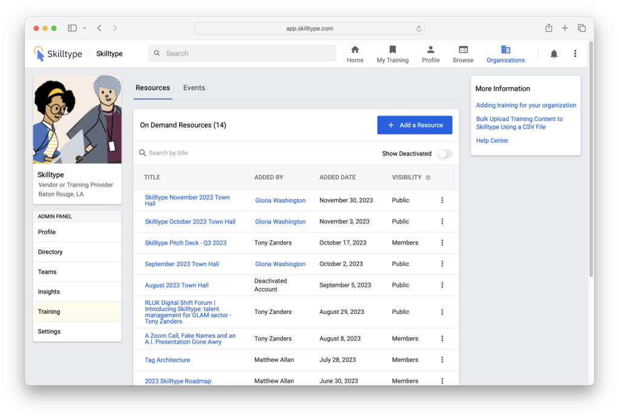The image size is (619, 418).
Task: Select Insights in the admin panel
Action: coord(49,292)
